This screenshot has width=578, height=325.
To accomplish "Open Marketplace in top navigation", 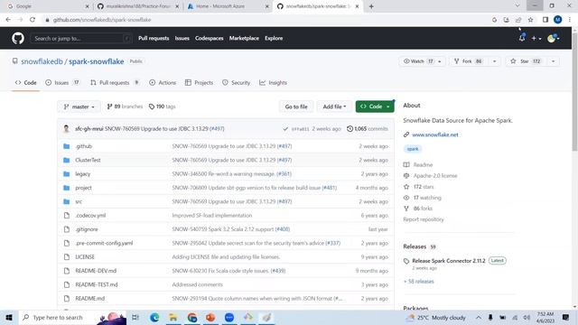I will click(x=244, y=38).
